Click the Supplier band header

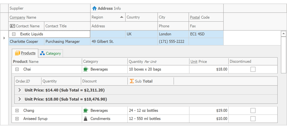click(49, 9)
